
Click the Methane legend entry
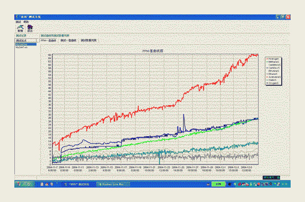273,62
